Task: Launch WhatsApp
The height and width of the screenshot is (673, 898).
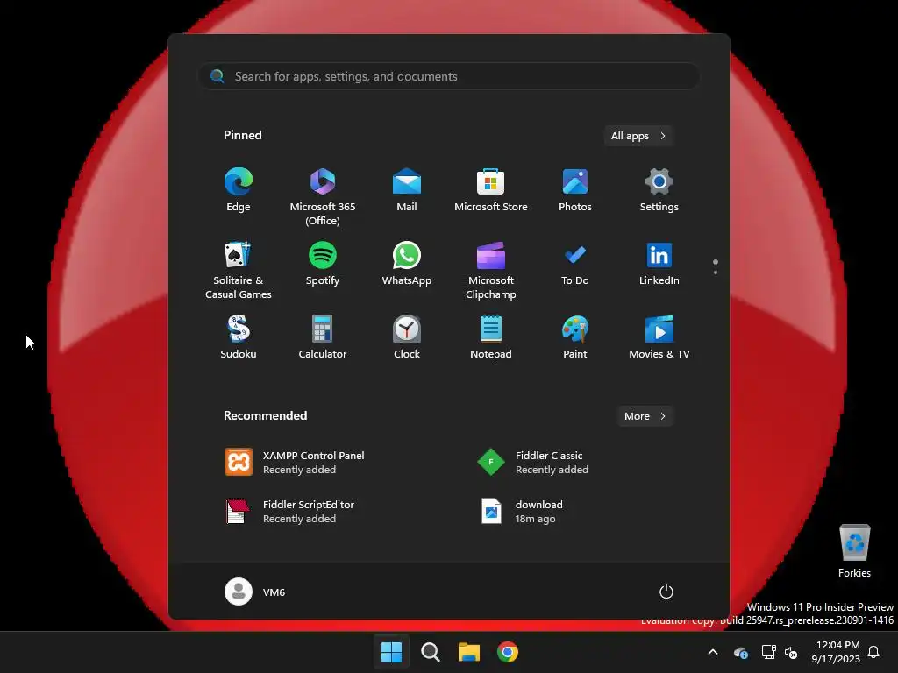Action: (x=407, y=265)
